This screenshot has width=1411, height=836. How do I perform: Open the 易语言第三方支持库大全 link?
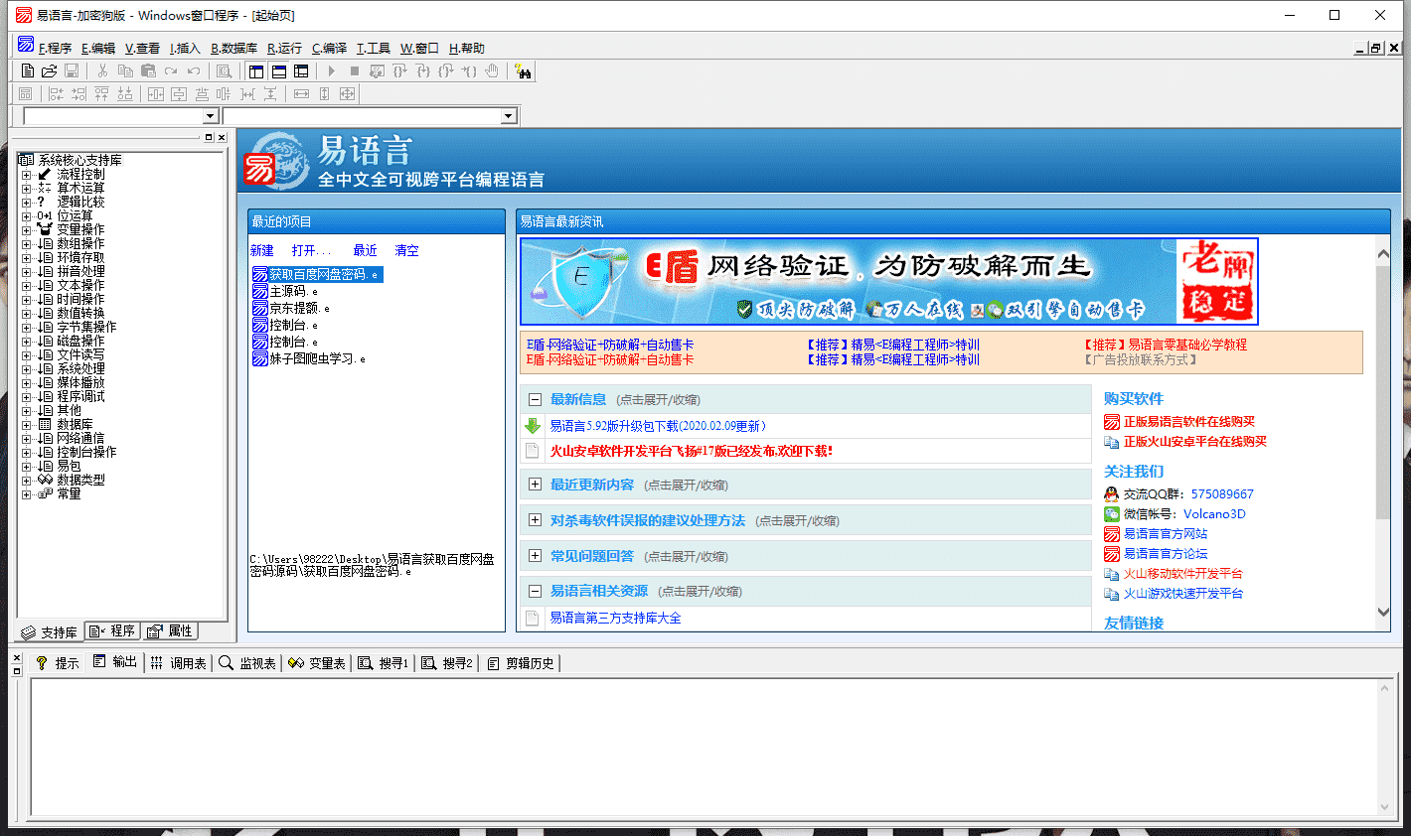tap(615, 618)
